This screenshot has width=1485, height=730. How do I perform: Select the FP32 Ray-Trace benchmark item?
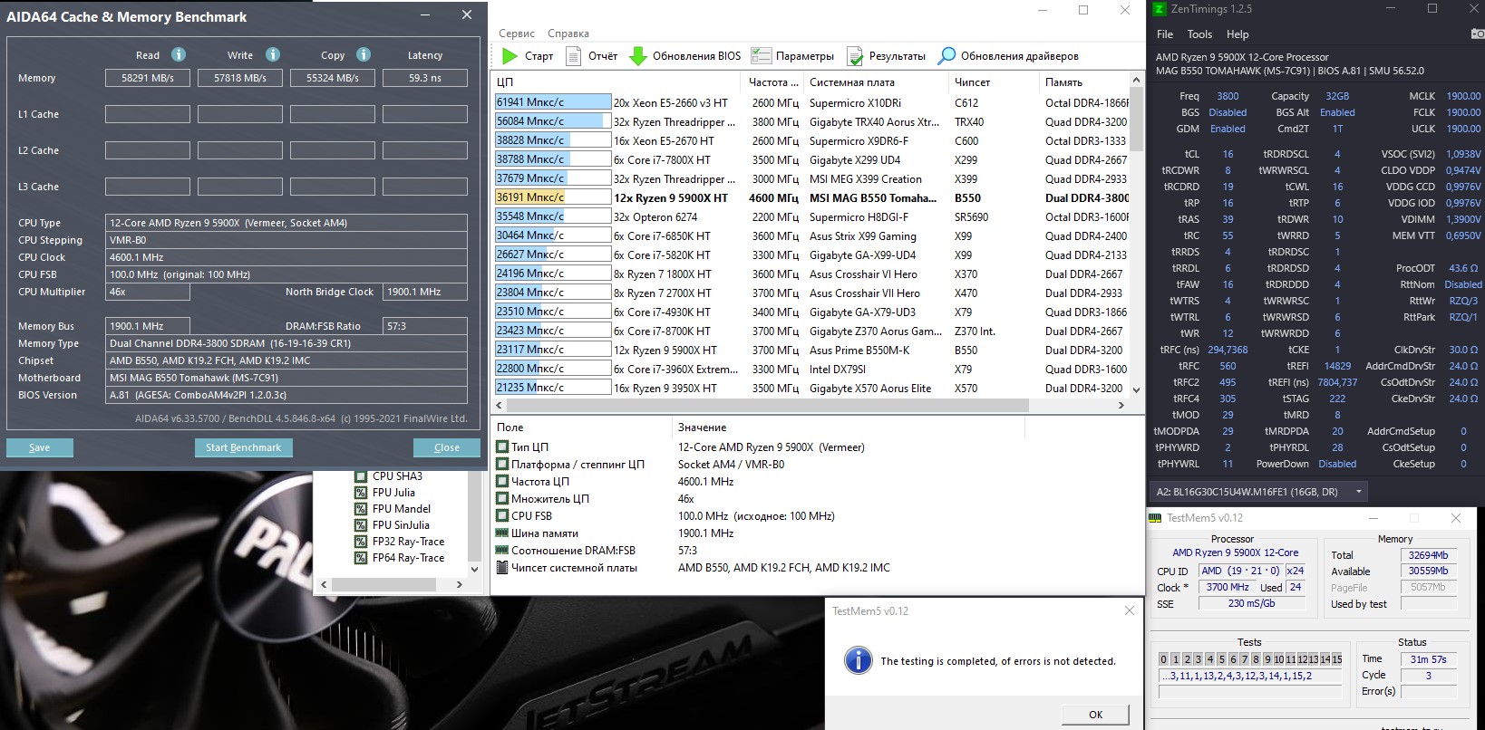(400, 542)
